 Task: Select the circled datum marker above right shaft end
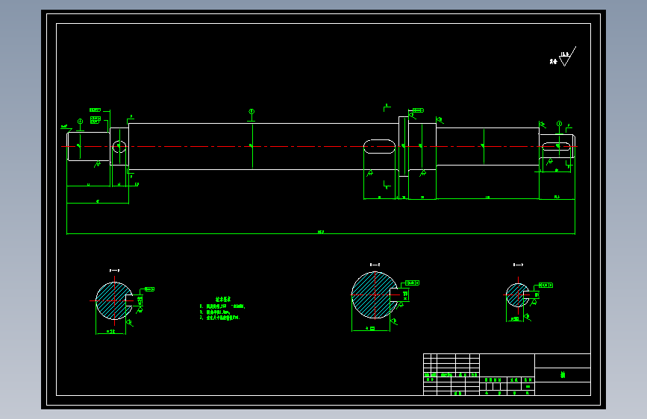tap(559, 124)
